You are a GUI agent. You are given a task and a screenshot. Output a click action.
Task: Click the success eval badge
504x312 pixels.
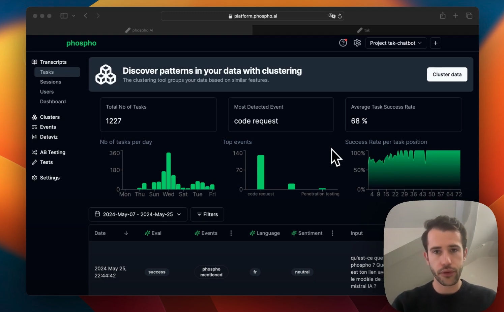point(157,272)
